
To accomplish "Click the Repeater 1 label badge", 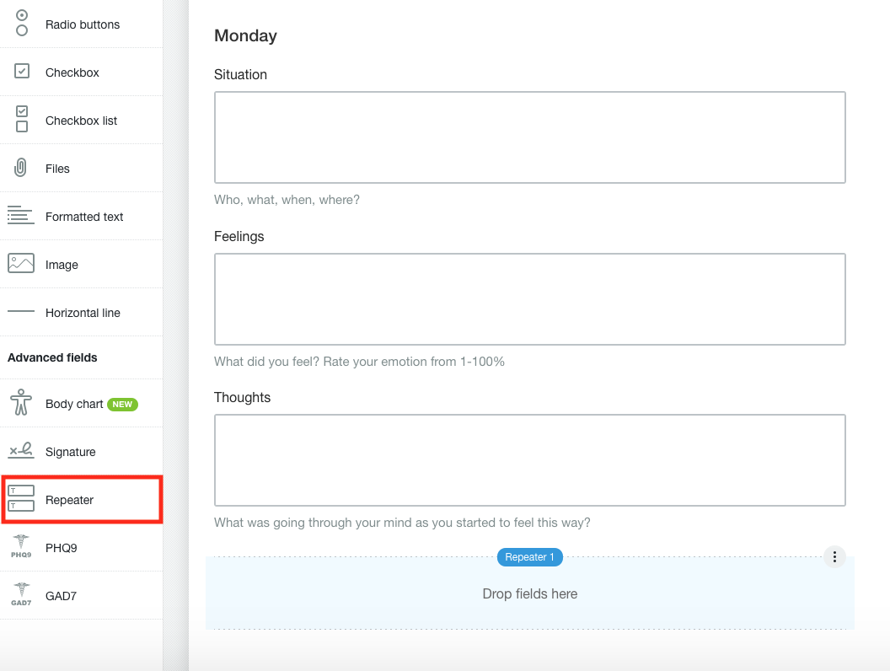I will click(x=529, y=557).
